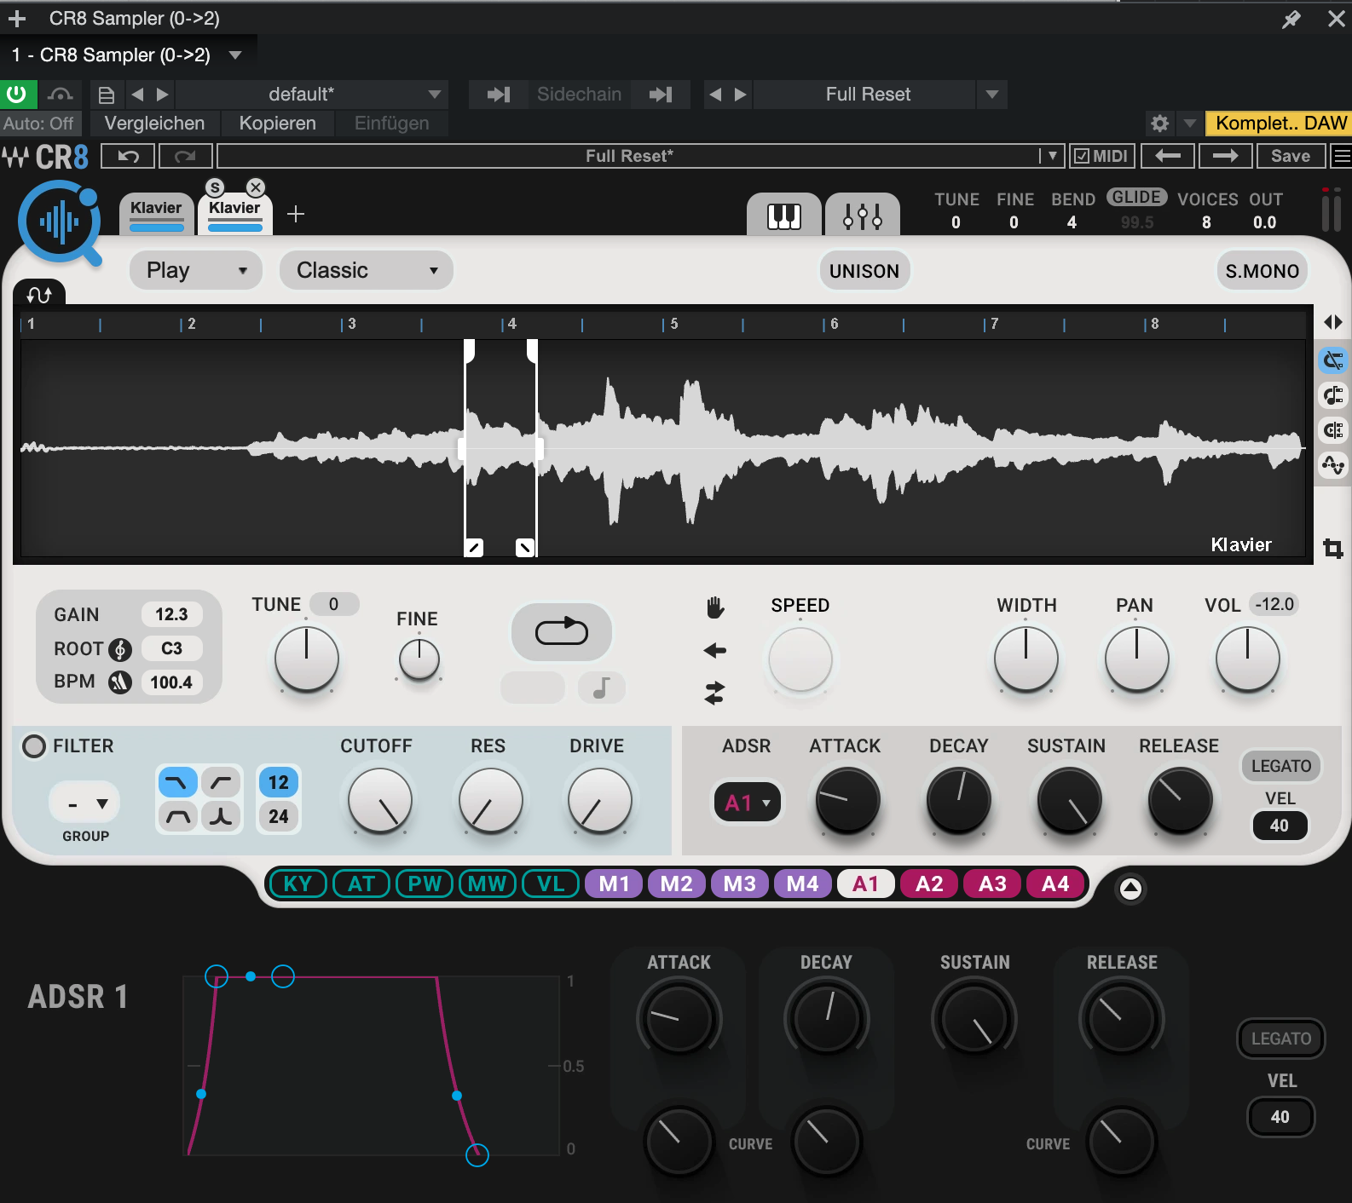This screenshot has width=1352, height=1203.
Task: Click the musical note sync button
Action: pyautogui.click(x=601, y=687)
